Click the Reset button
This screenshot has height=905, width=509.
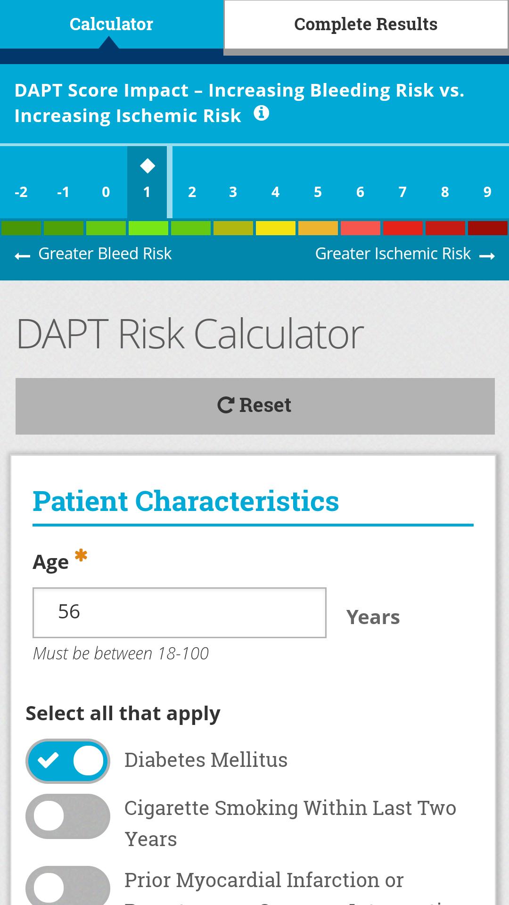point(255,406)
